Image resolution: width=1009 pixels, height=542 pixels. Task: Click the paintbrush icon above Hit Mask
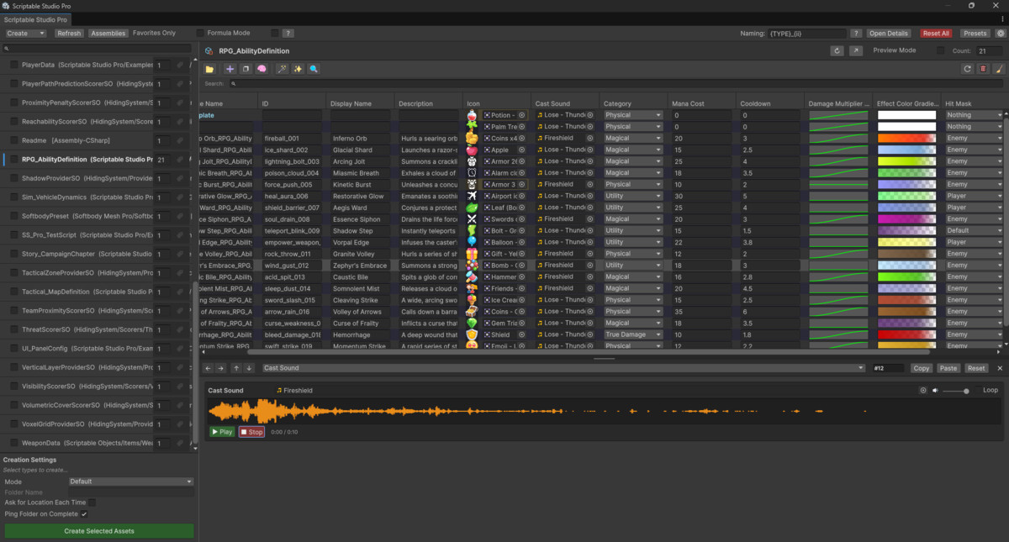pos(999,69)
